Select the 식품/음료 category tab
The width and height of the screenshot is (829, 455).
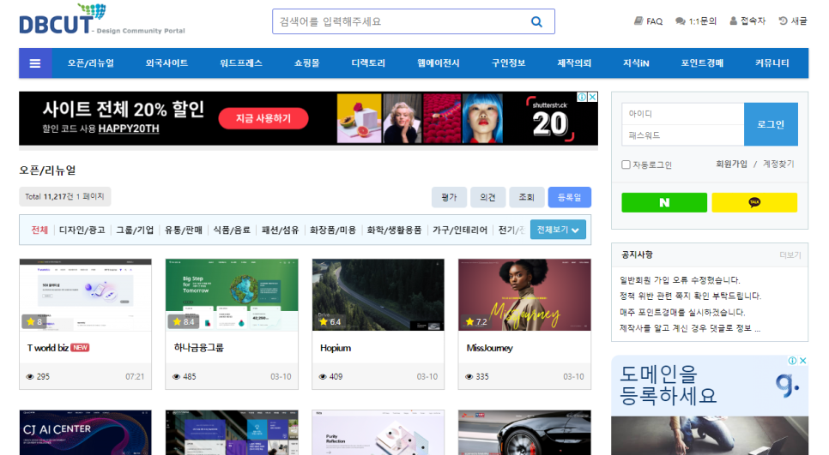[x=232, y=230]
